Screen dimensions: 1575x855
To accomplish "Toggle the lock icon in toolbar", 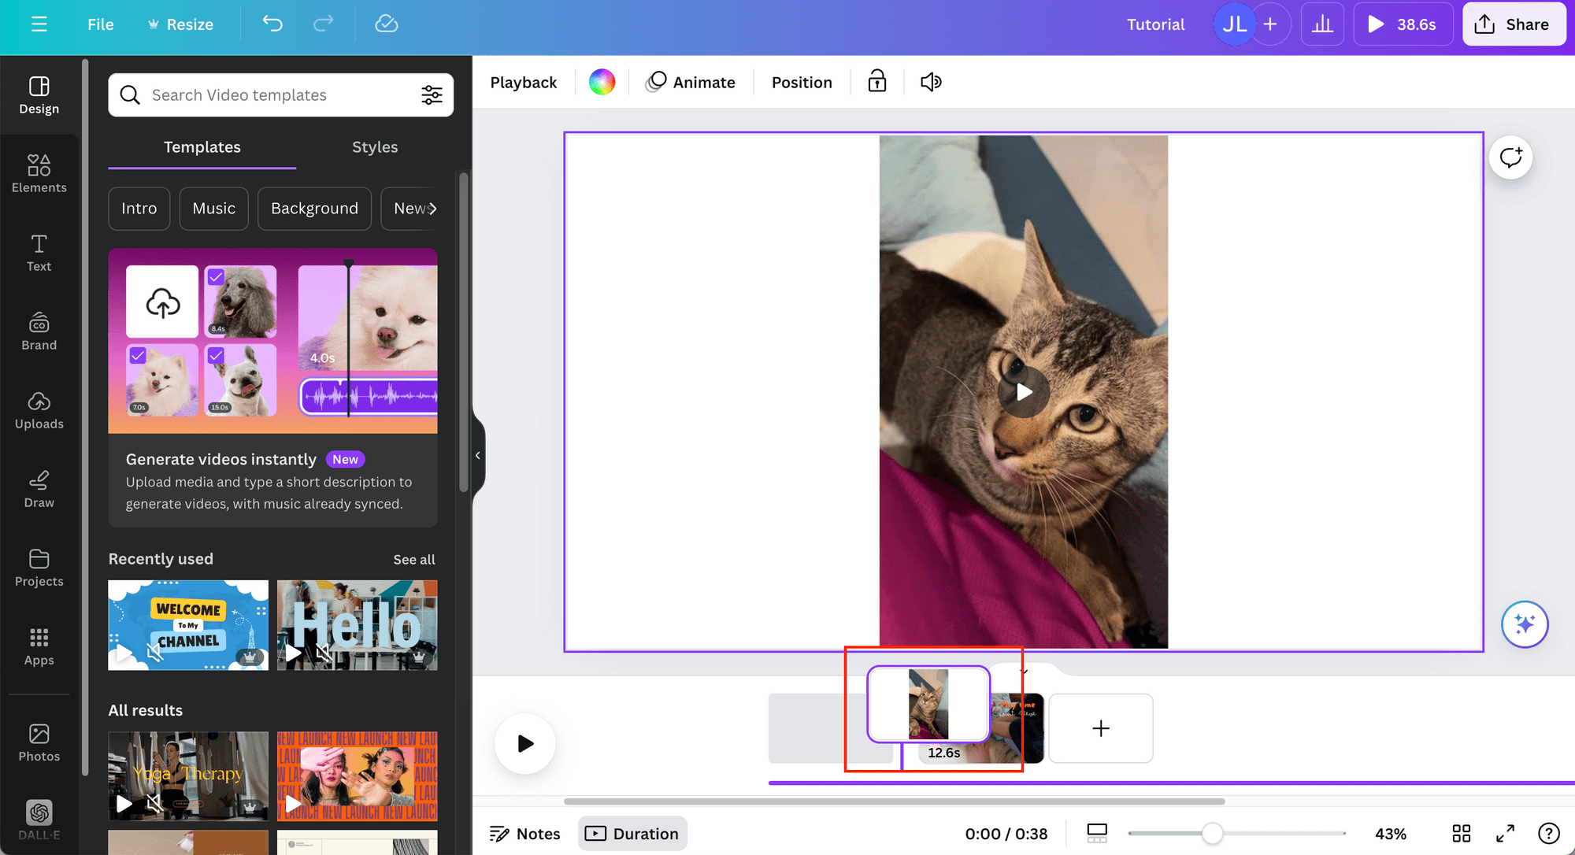I will click(x=877, y=82).
